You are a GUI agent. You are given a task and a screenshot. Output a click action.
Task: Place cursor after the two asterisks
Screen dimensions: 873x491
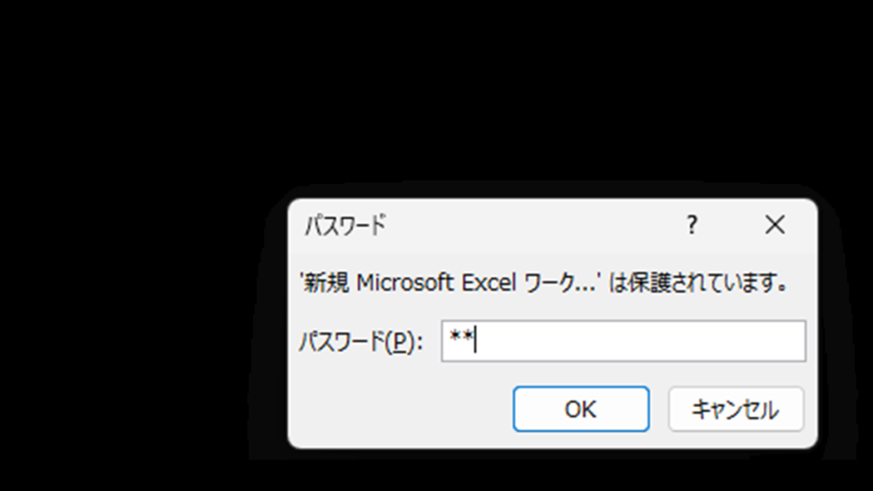[475, 341]
